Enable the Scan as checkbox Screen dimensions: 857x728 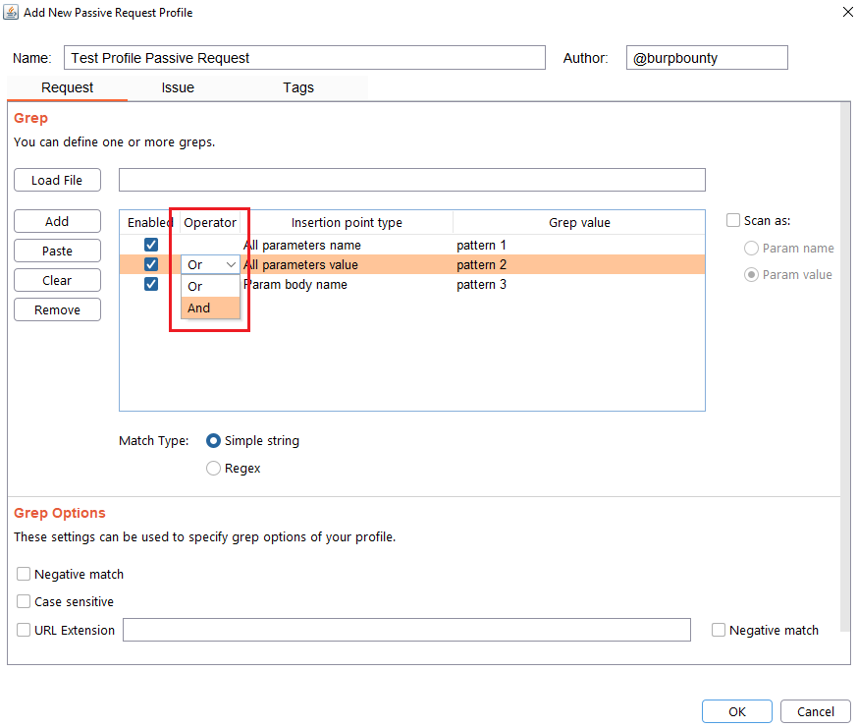pos(733,221)
